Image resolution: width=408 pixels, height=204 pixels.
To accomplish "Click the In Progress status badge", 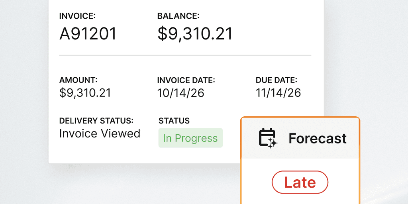I will coord(190,138).
